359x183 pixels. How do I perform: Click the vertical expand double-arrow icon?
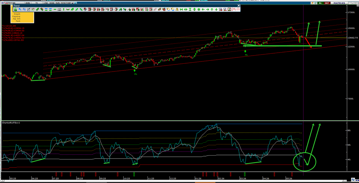(194, 10)
